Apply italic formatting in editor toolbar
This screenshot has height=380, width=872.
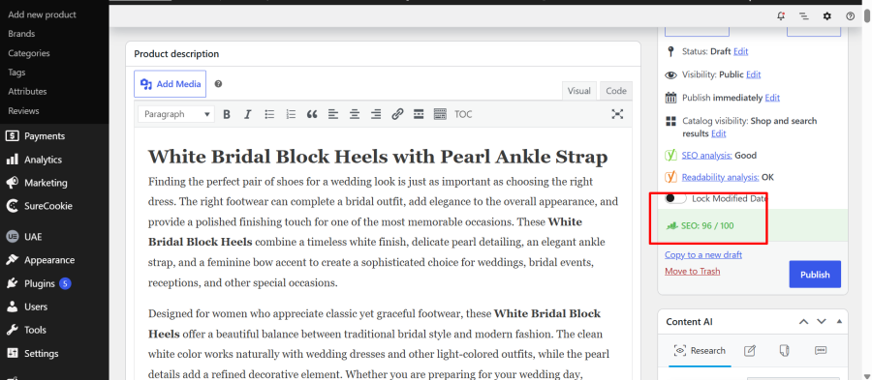247,114
